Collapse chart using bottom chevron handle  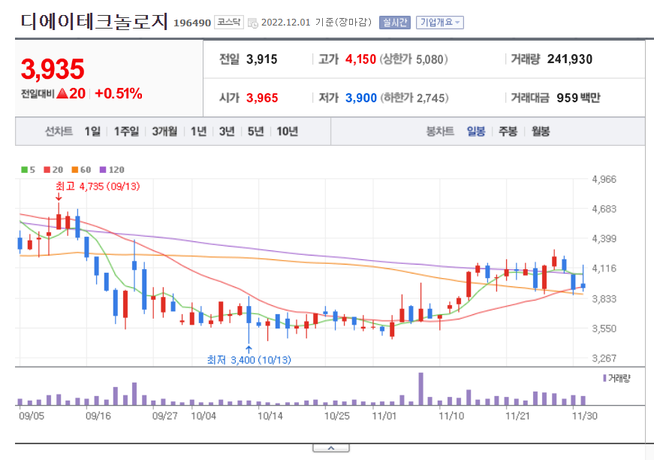click(331, 448)
